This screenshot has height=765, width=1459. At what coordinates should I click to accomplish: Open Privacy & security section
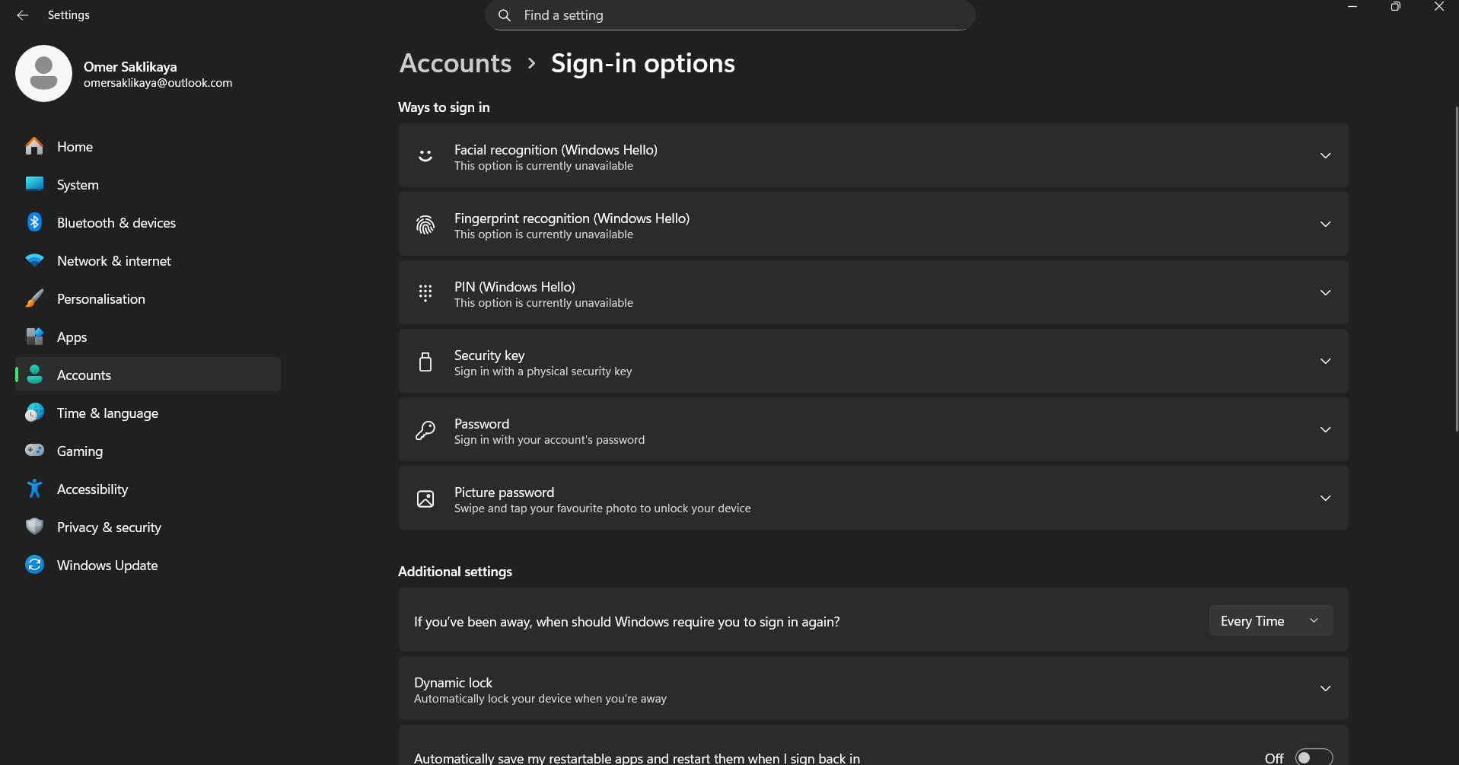tap(148, 527)
